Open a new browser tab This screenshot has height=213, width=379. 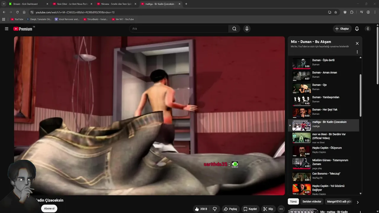[x=186, y=4]
